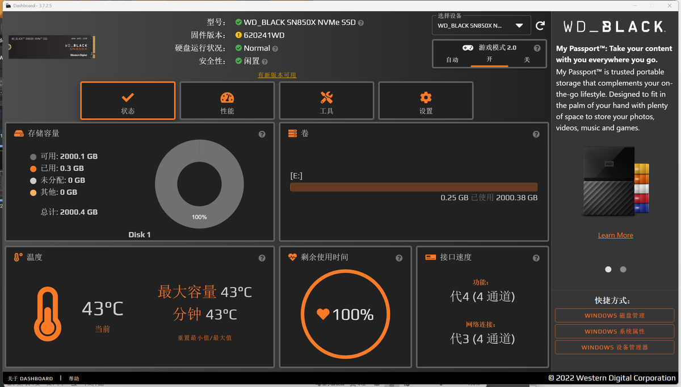Click the 存储容量 drive icon

[x=19, y=134]
